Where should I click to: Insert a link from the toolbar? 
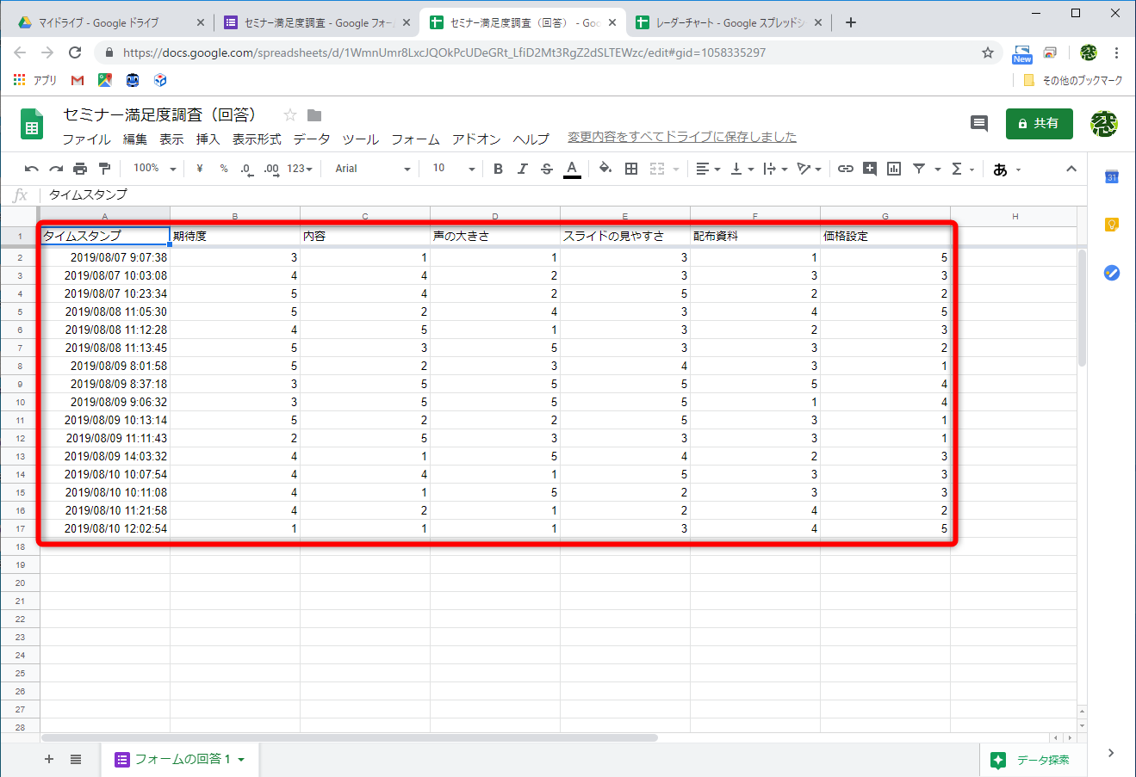pyautogui.click(x=846, y=169)
